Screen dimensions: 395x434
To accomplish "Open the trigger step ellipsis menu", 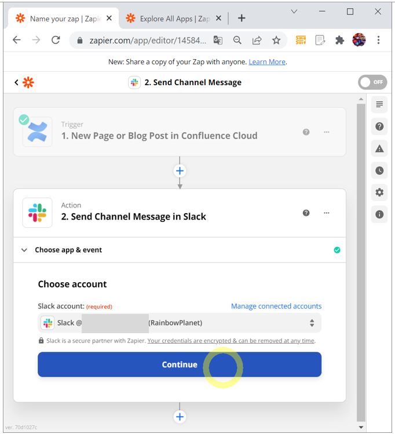I will coord(327,132).
